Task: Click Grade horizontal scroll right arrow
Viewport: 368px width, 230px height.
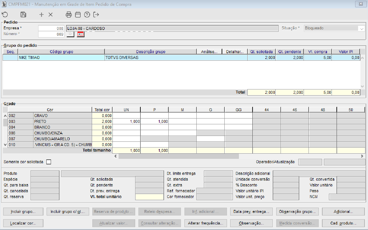Action: 362,156
